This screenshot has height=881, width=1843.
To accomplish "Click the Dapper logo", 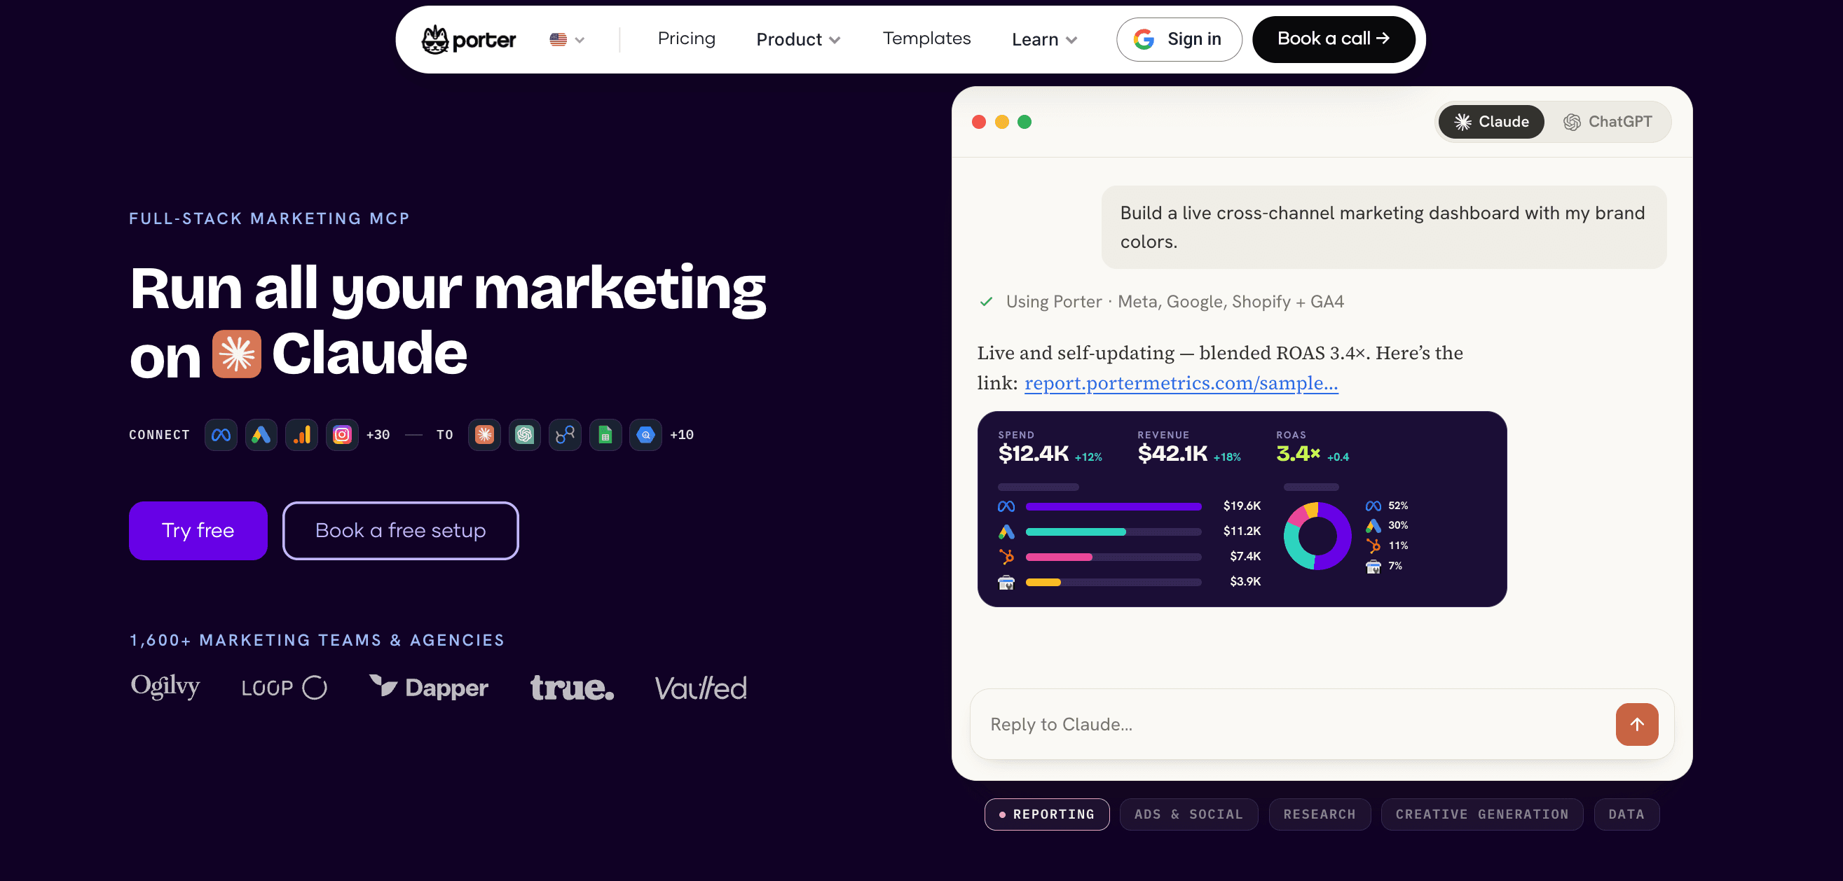I will click(x=429, y=687).
